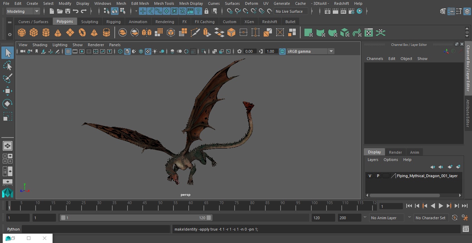Toggle Isolate Select in the viewport toolbar
This screenshot has width=472, height=243.
click(x=204, y=51)
